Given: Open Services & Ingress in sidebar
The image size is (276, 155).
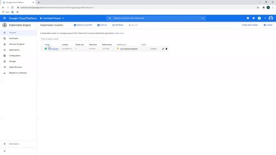Looking at the screenshot, I should click(17, 44).
